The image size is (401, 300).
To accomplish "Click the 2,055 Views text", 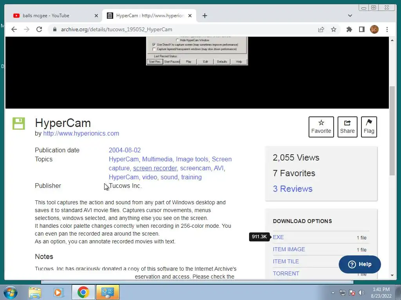I will tap(296, 158).
